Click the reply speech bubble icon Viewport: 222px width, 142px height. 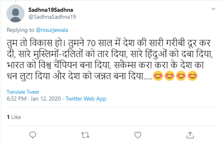(x=33, y=135)
